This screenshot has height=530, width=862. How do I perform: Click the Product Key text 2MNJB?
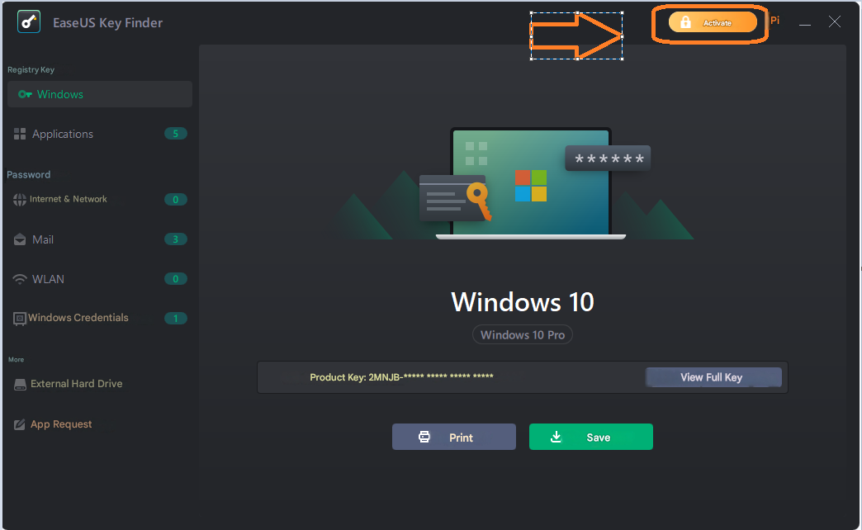point(401,377)
